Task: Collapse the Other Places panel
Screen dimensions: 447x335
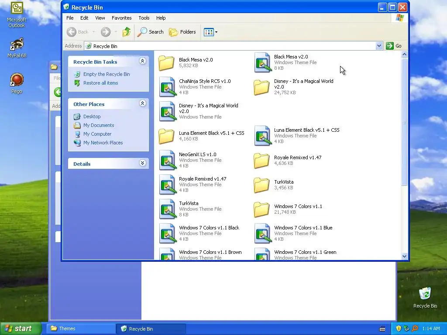Action: pos(143,103)
